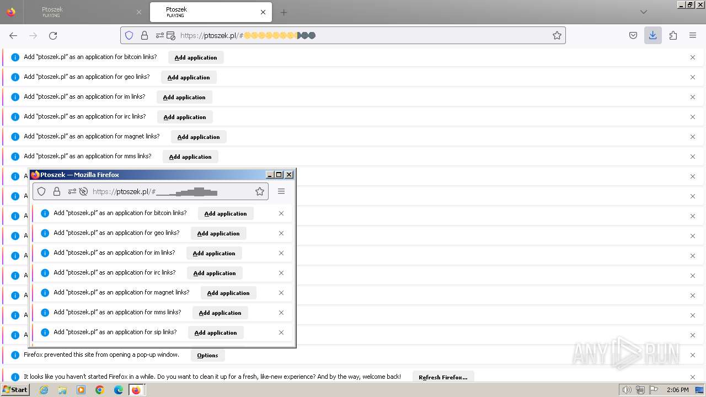Open Windows Start menu
706x397 pixels.
click(x=15, y=390)
